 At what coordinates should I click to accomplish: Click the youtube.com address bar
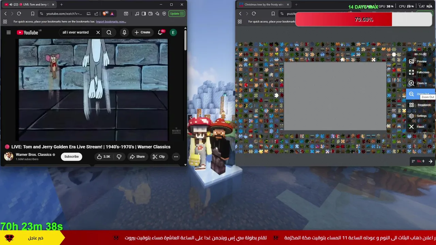64,14
